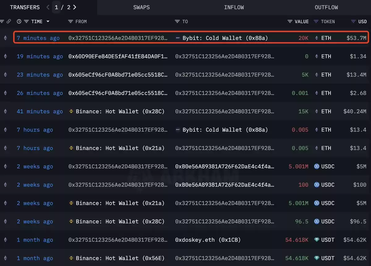The image size is (371, 266).
Task: Click ETH token icon in 26 minutes ago row
Action: (316, 93)
